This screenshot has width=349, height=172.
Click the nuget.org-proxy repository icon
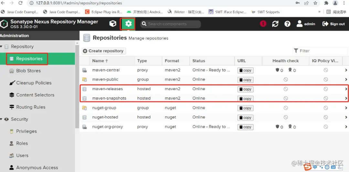coord(84,127)
